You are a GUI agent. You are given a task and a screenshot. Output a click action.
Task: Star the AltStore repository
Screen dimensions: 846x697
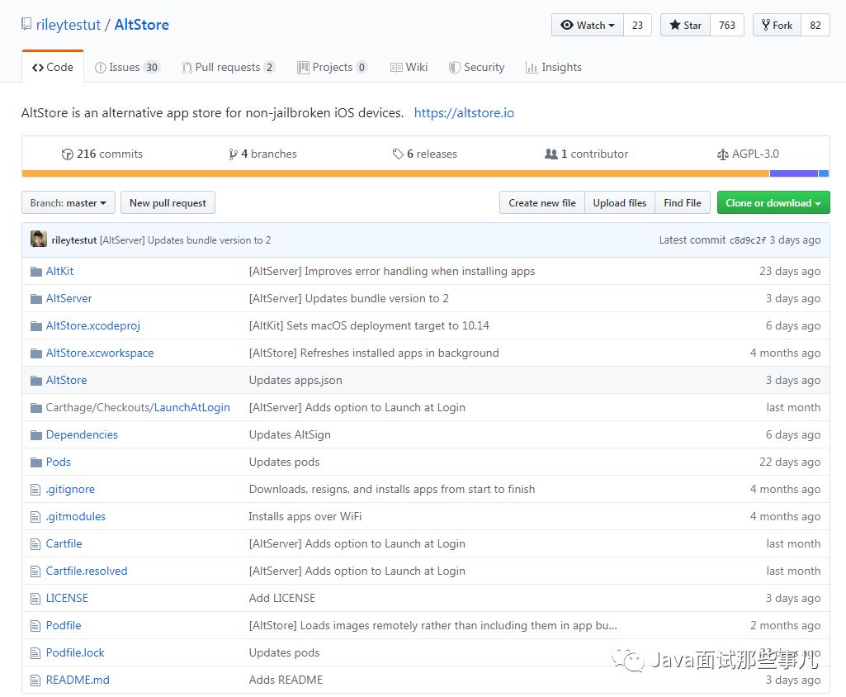click(x=686, y=26)
